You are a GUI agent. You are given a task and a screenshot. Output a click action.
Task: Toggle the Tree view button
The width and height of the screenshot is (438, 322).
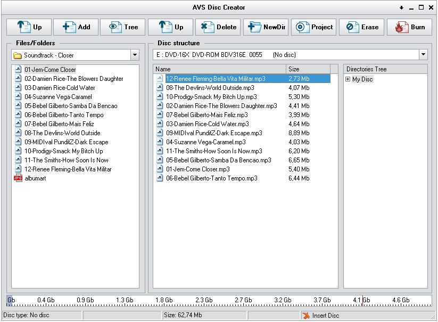[x=123, y=27]
